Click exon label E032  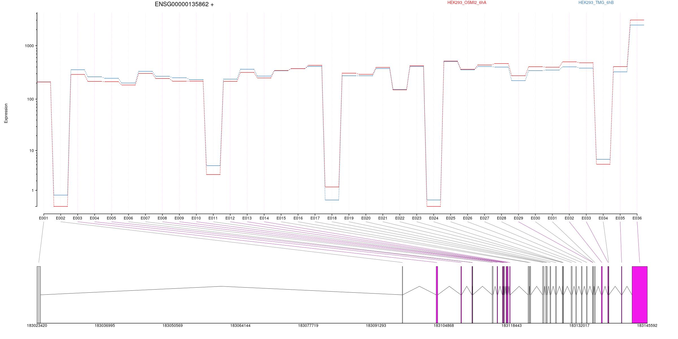569,218
